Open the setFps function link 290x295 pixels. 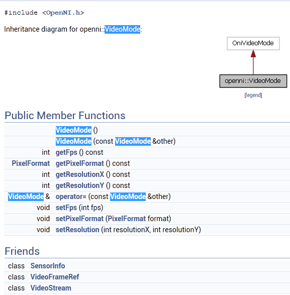(66, 208)
